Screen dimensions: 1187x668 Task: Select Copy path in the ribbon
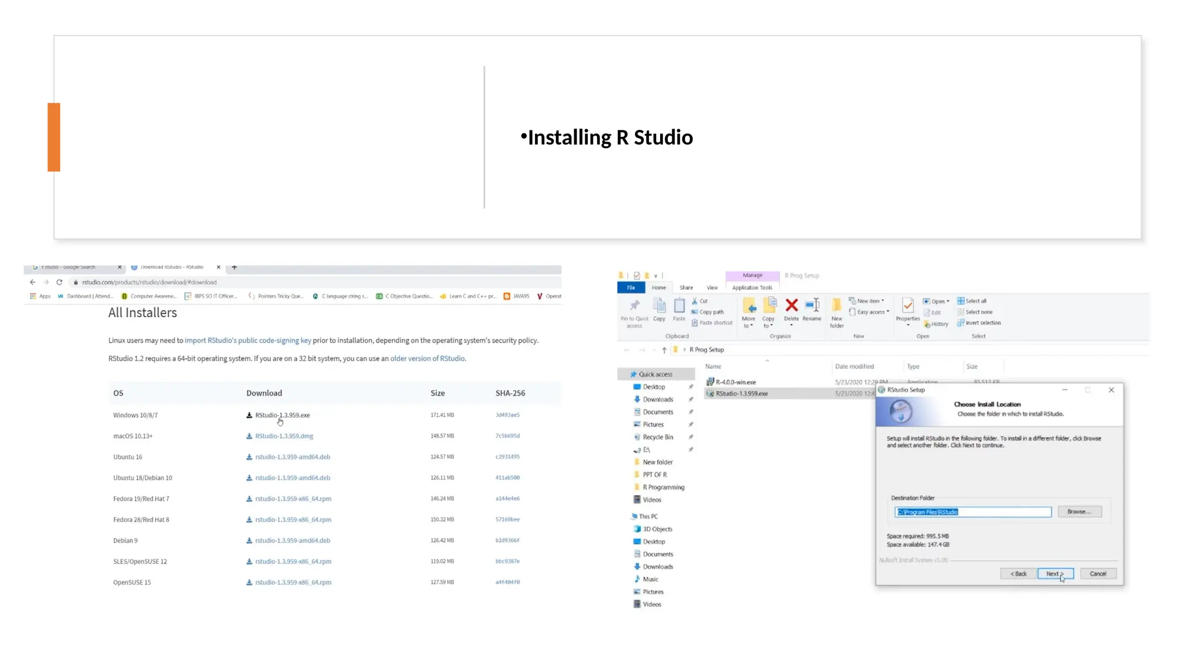[708, 312]
